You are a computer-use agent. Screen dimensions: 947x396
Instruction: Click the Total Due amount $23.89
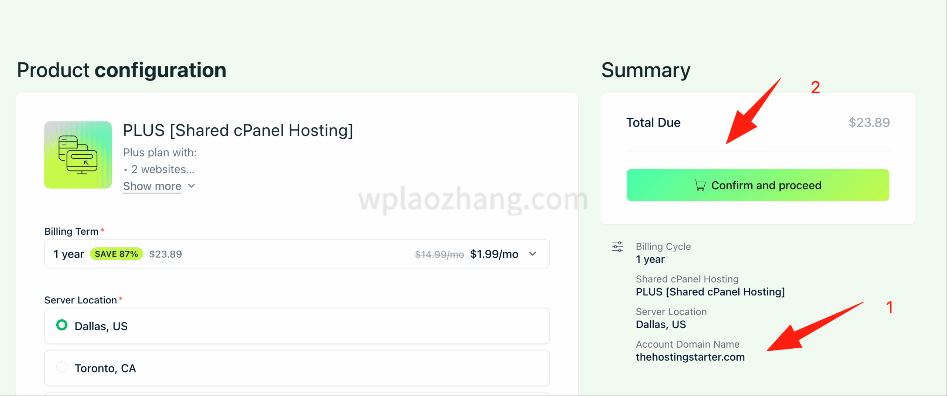pos(869,123)
